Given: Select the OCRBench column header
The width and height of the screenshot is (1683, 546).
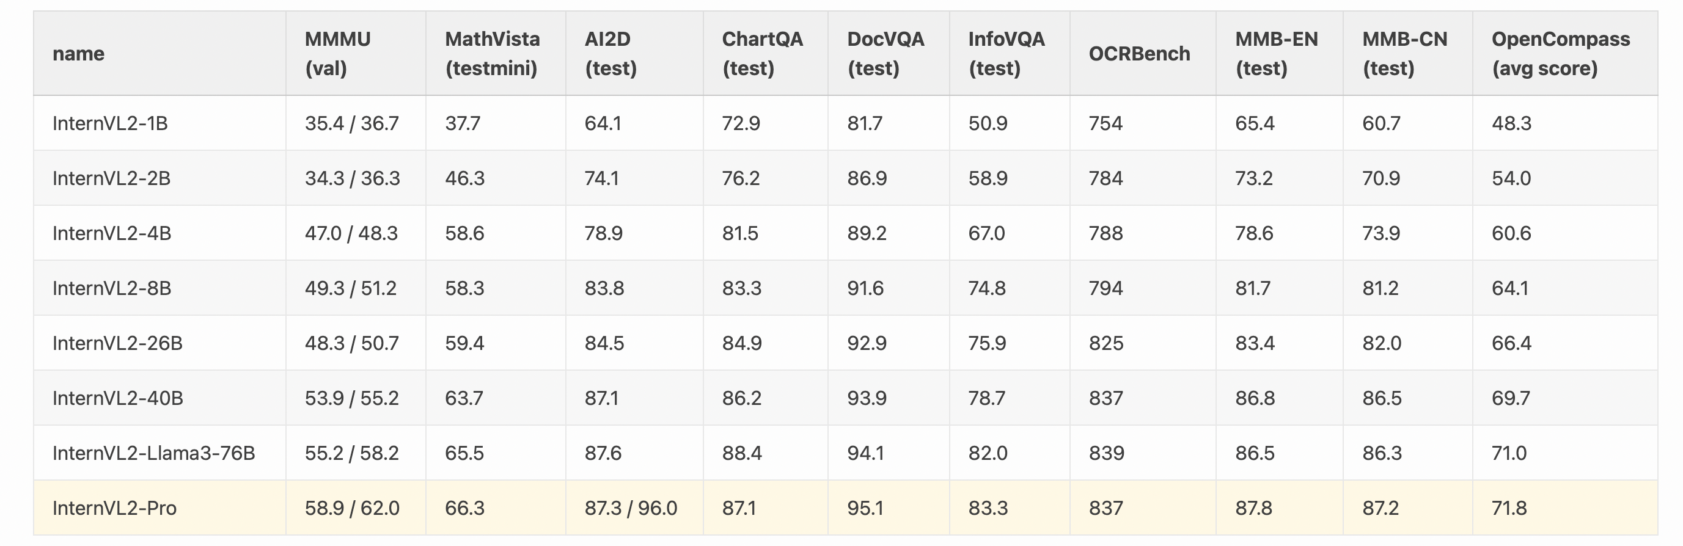Looking at the screenshot, I should (1138, 54).
